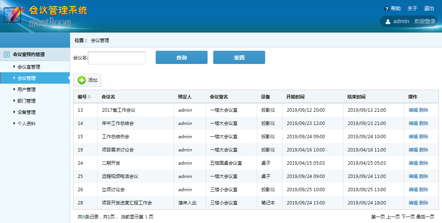Click the admin user avatar icon
This screenshot has height=223, width=442.
388,22
